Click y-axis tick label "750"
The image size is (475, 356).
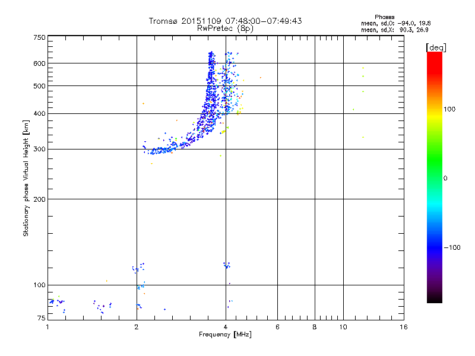[39, 37]
